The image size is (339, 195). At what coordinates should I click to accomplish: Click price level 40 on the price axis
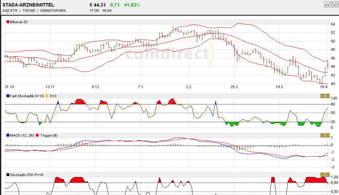click(333, 84)
